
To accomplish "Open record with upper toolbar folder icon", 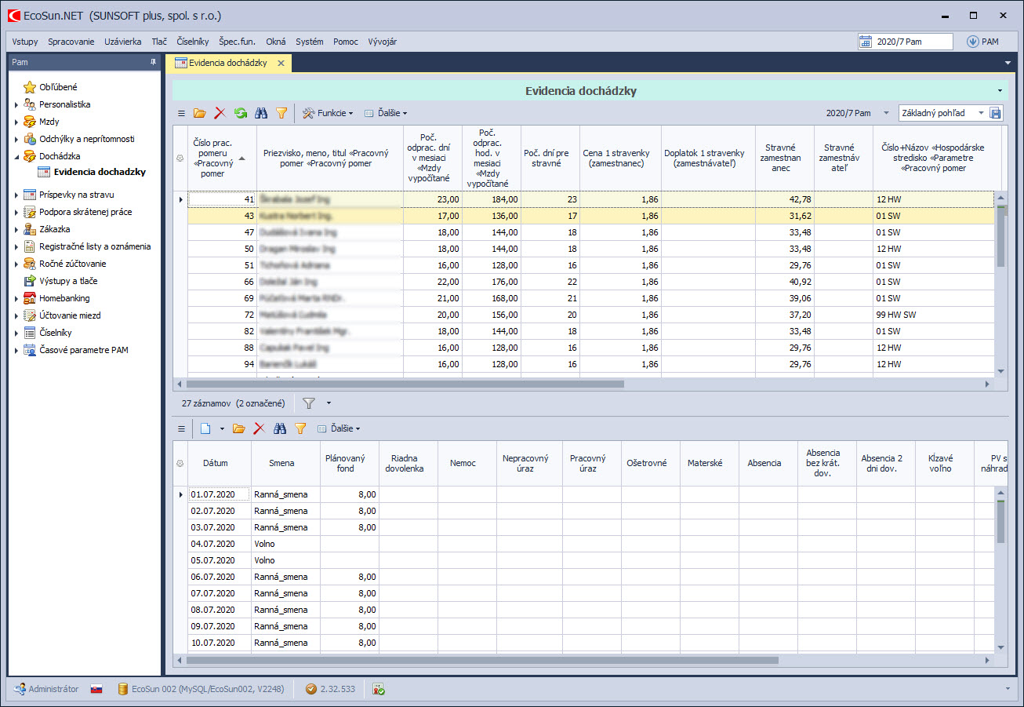I will pos(200,113).
